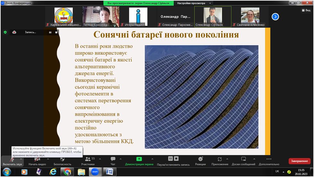The image size is (314, 177).
Task: Select Олександр Пархоме... participant tile
Action: click(x=175, y=17)
